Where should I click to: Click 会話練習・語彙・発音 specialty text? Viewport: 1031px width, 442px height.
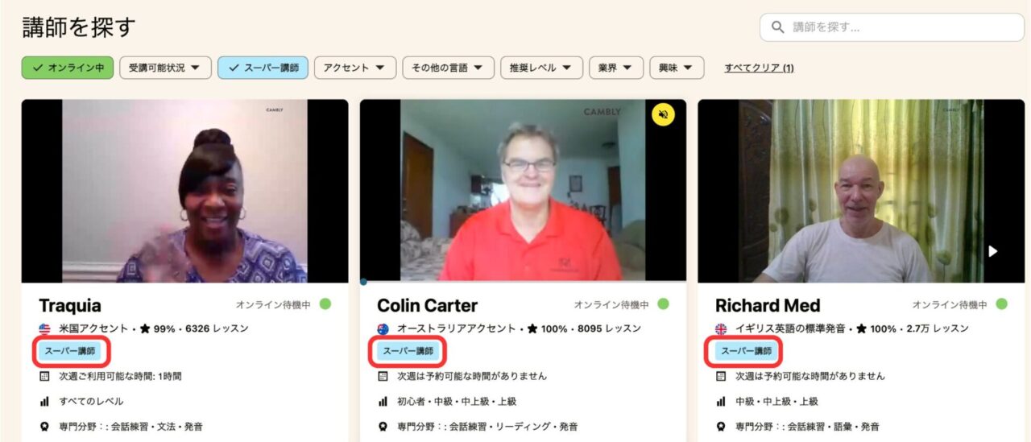[833, 426]
